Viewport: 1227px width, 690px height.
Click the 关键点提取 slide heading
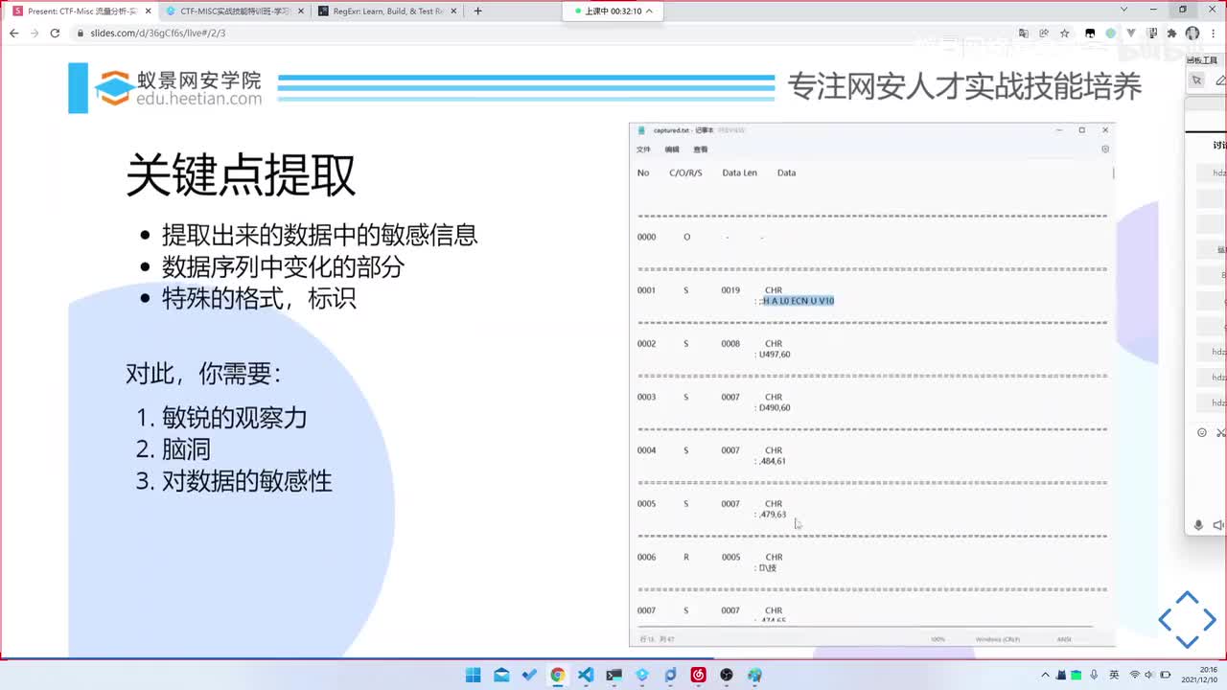click(241, 174)
